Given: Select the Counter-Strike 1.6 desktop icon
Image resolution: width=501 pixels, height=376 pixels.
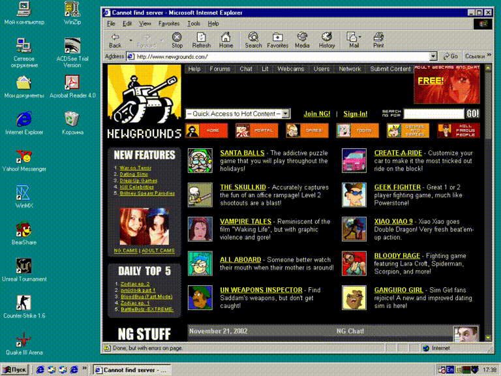Looking at the screenshot, I should point(24,307).
